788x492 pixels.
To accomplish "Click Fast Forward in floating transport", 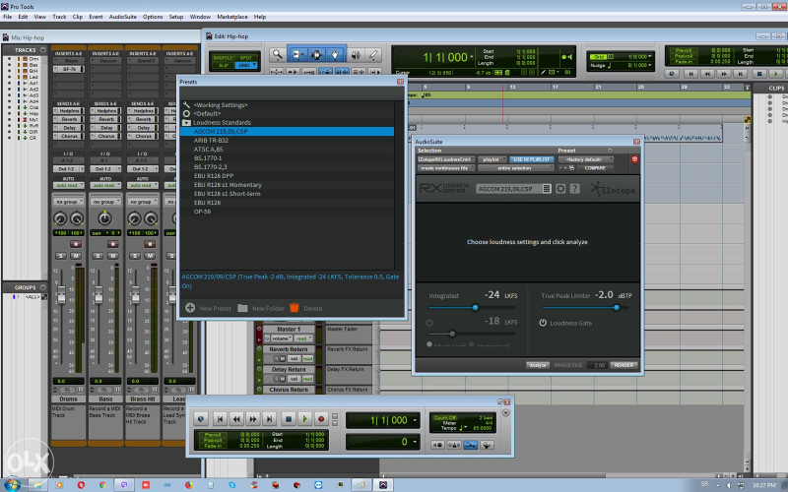I will 253,419.
